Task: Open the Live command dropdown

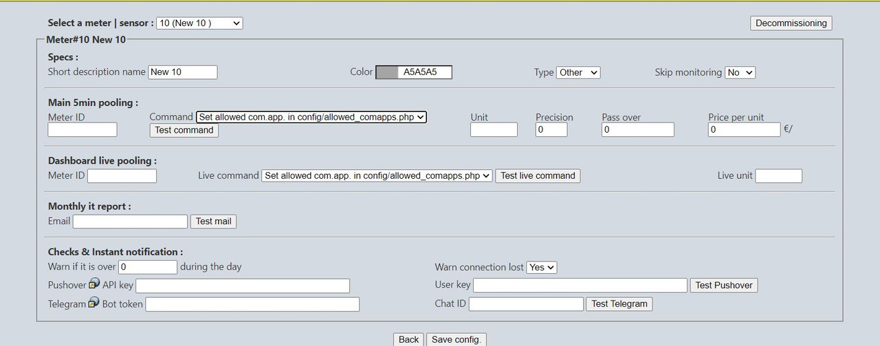Action: click(x=377, y=175)
